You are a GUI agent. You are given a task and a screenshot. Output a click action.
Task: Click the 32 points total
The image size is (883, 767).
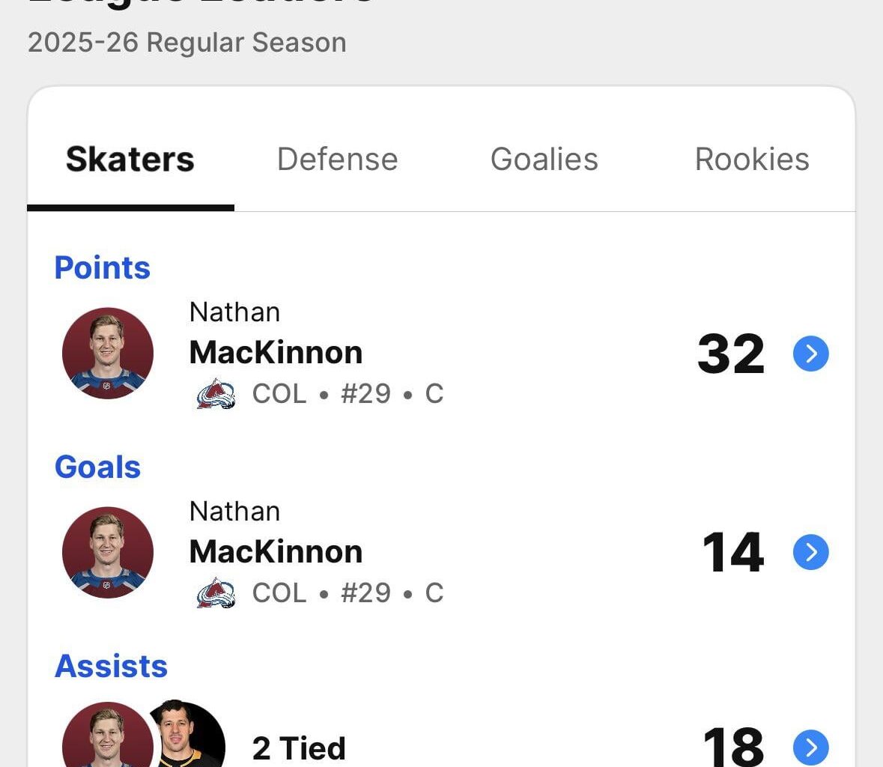coord(731,354)
